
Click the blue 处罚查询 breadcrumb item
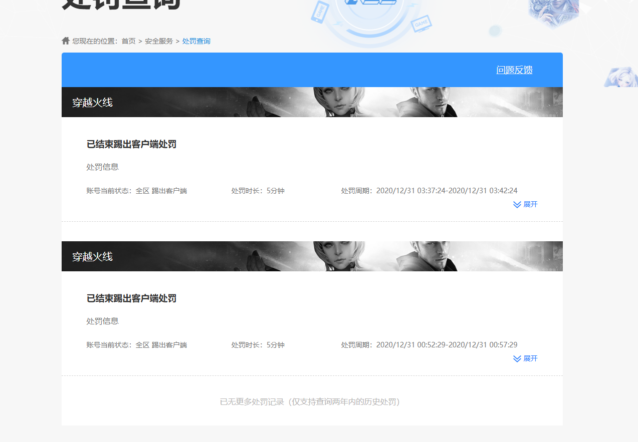[196, 41]
